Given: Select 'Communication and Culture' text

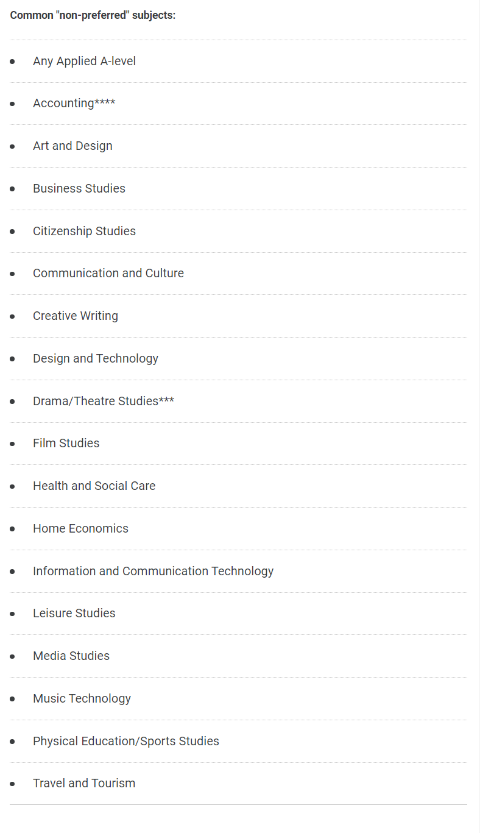Looking at the screenshot, I should point(108,274).
